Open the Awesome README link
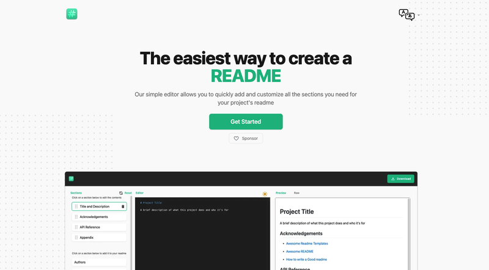Image resolution: width=489 pixels, height=270 pixels. click(300, 251)
